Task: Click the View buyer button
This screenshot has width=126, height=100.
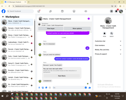Action: point(51,28)
